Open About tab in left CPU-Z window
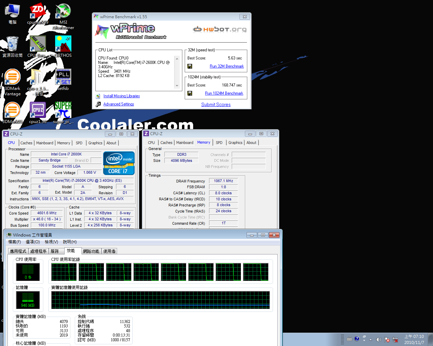433x346 pixels. click(x=111, y=143)
